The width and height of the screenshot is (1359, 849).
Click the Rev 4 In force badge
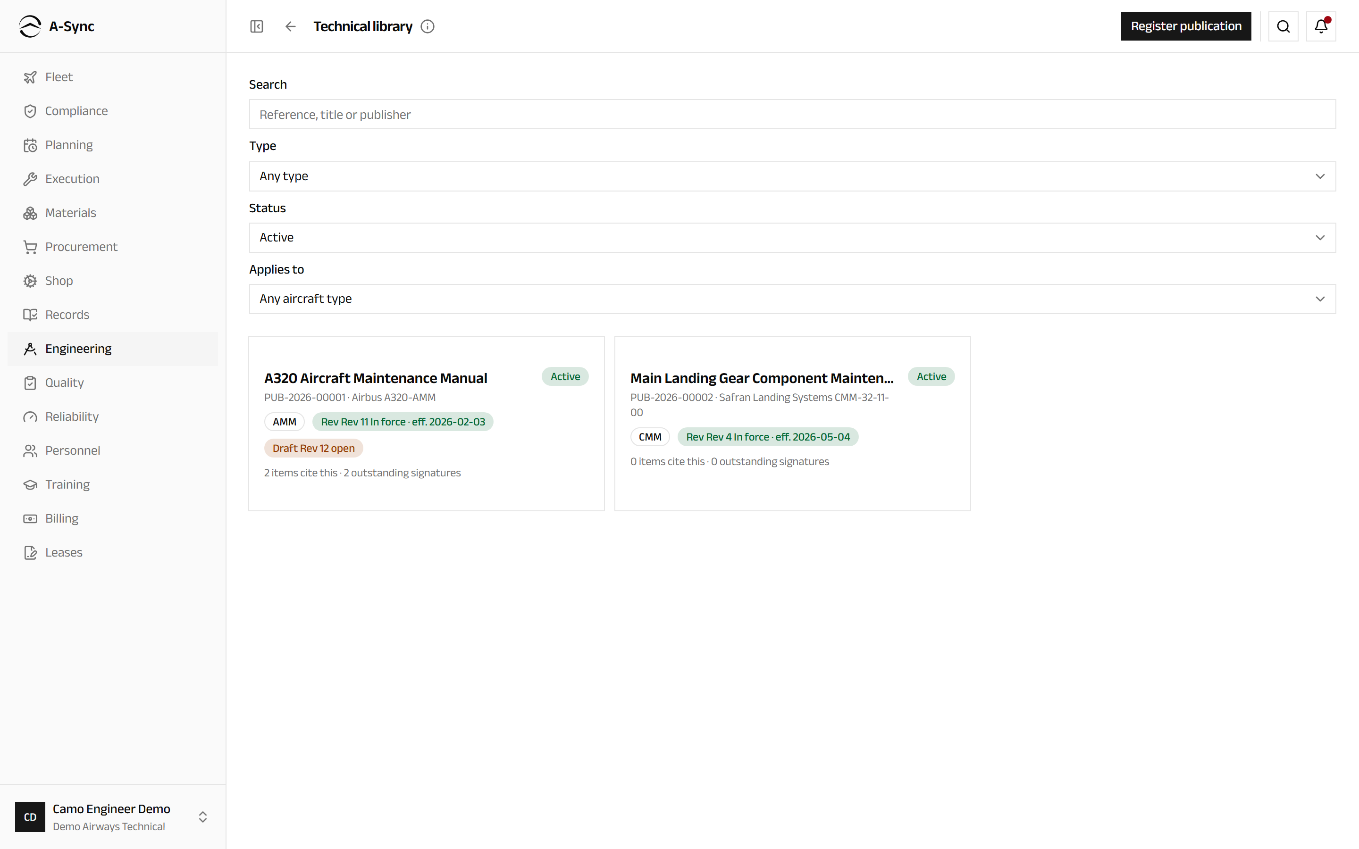click(x=768, y=437)
